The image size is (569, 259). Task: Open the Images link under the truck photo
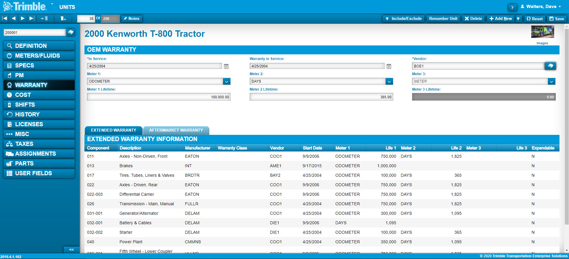click(542, 43)
